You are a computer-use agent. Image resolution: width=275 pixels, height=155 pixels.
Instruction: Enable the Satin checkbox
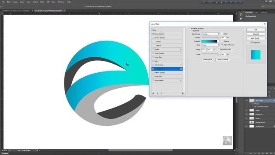pyautogui.click(x=153, y=61)
